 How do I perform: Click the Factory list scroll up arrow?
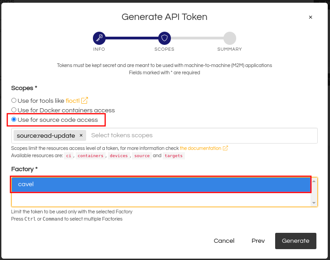(x=314, y=181)
